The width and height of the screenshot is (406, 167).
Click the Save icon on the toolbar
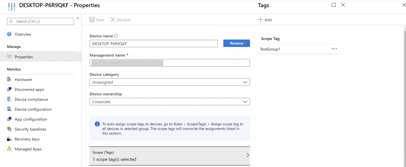[92, 20]
